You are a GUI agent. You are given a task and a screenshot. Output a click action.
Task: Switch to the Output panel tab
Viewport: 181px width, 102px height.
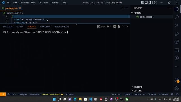coord(20,27)
